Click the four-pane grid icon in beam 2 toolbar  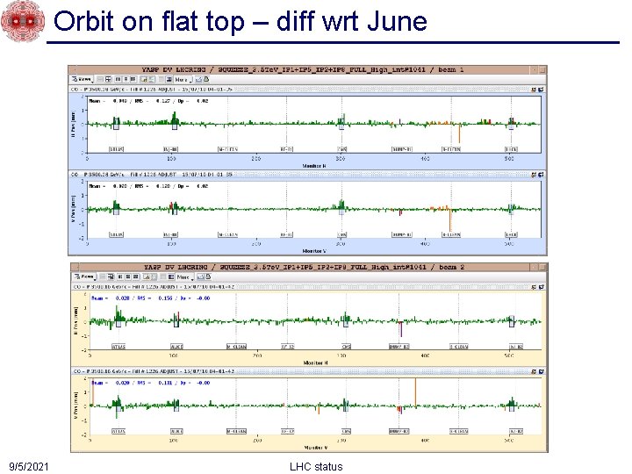(x=135, y=276)
